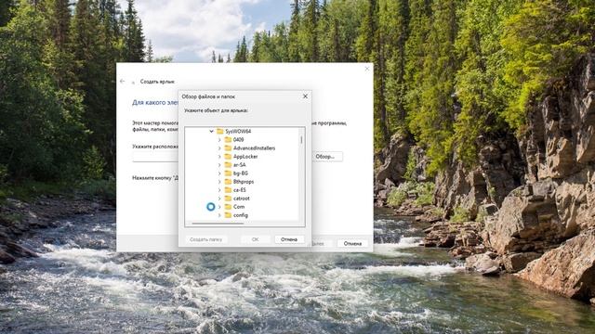Image resolution: width=595 pixels, height=334 pixels.
Task: Click the config folder icon
Action: tap(228, 214)
